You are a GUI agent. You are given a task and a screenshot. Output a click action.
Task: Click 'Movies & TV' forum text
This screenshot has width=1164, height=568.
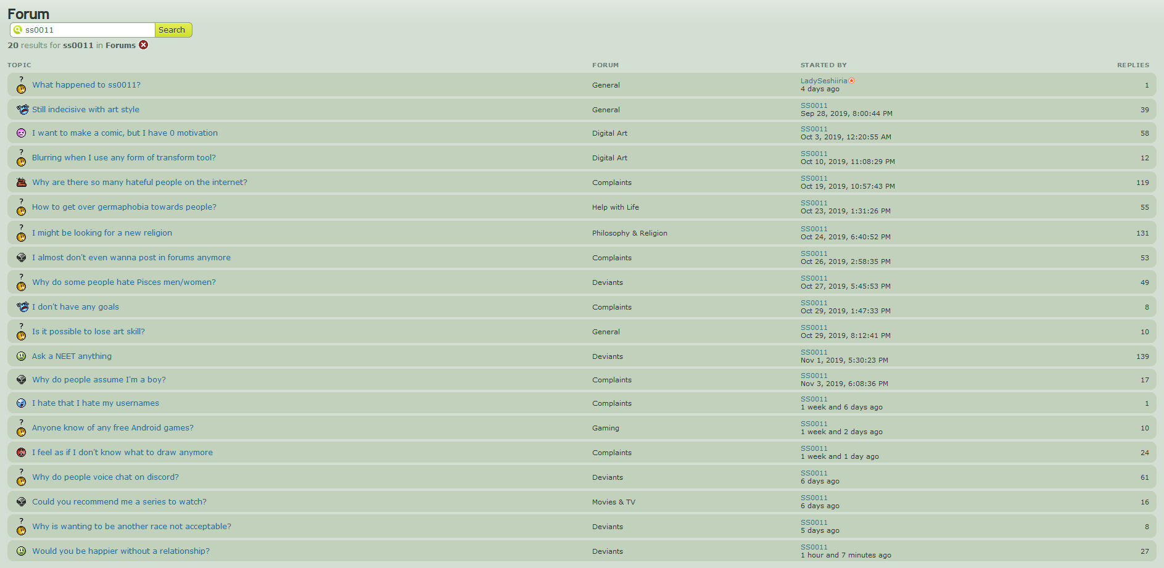[614, 502]
